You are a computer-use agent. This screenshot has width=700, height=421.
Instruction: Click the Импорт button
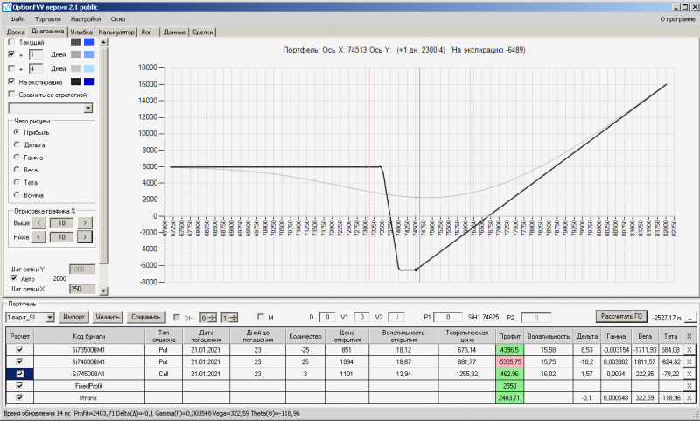pyautogui.click(x=74, y=317)
